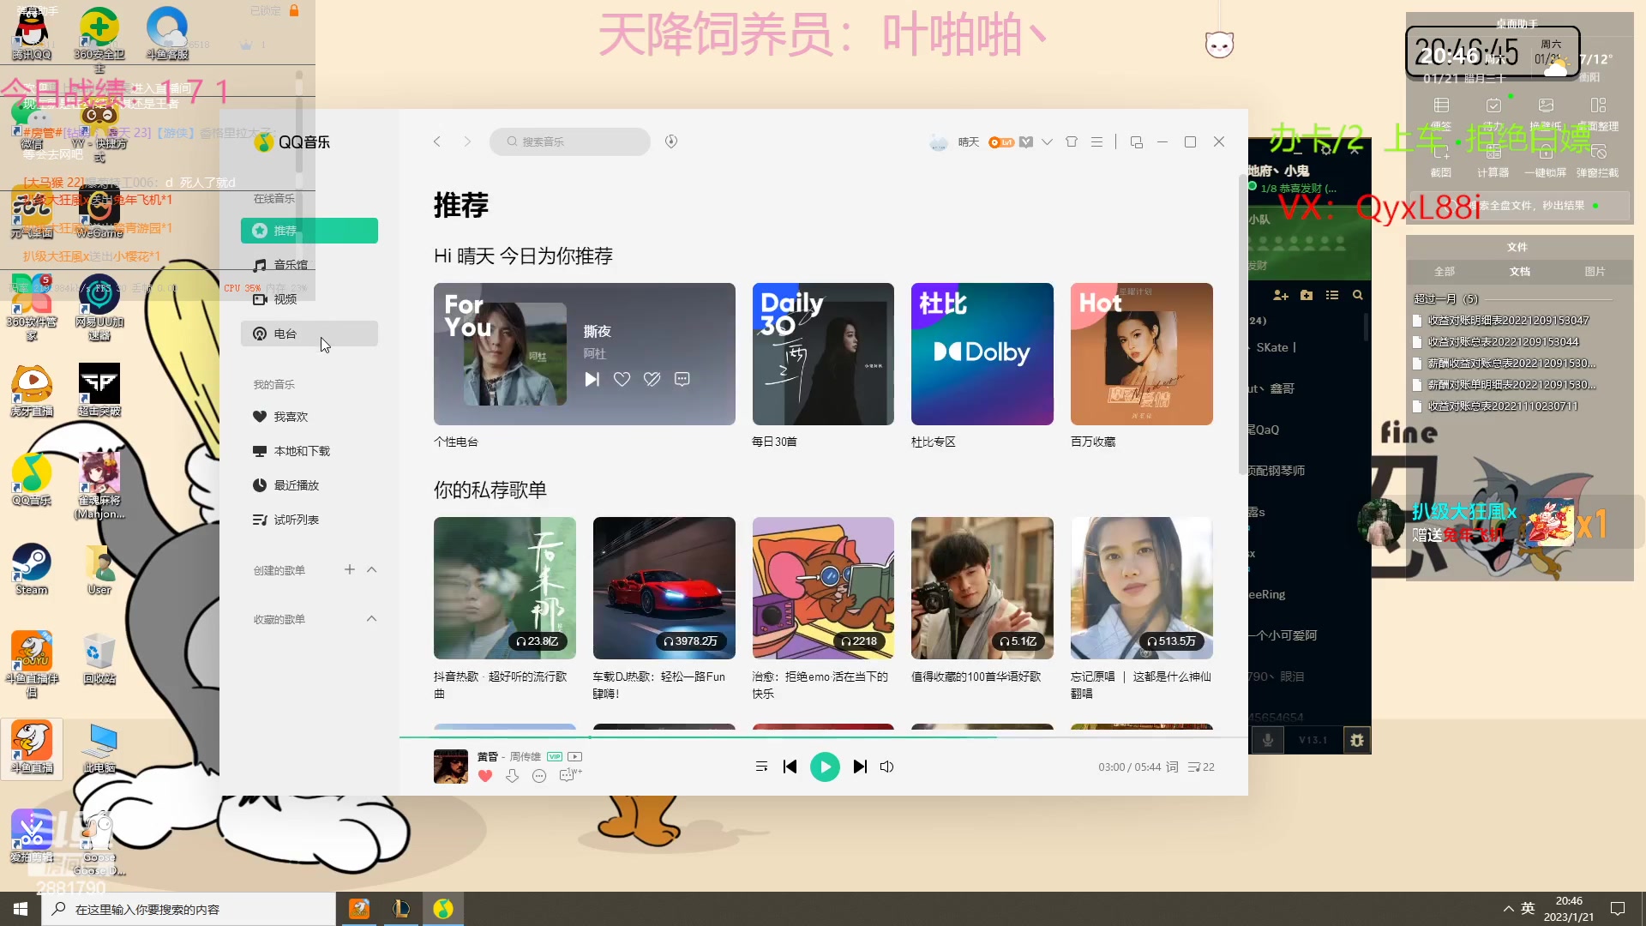Click the user avatar next to 晴天
The height and width of the screenshot is (926, 1646).
(x=940, y=142)
